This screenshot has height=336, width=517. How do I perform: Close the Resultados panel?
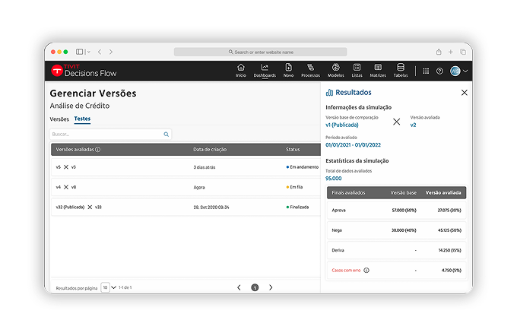coord(465,92)
